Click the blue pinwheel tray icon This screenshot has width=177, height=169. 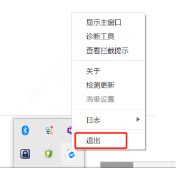click(x=72, y=155)
